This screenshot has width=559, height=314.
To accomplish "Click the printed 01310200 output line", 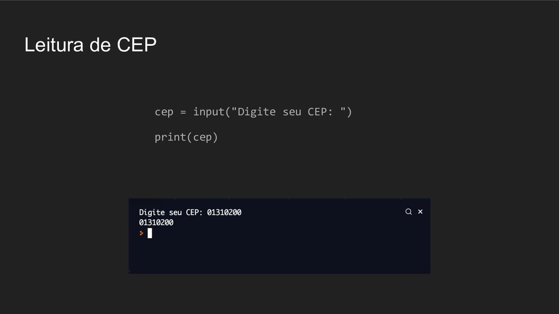I will (x=156, y=222).
